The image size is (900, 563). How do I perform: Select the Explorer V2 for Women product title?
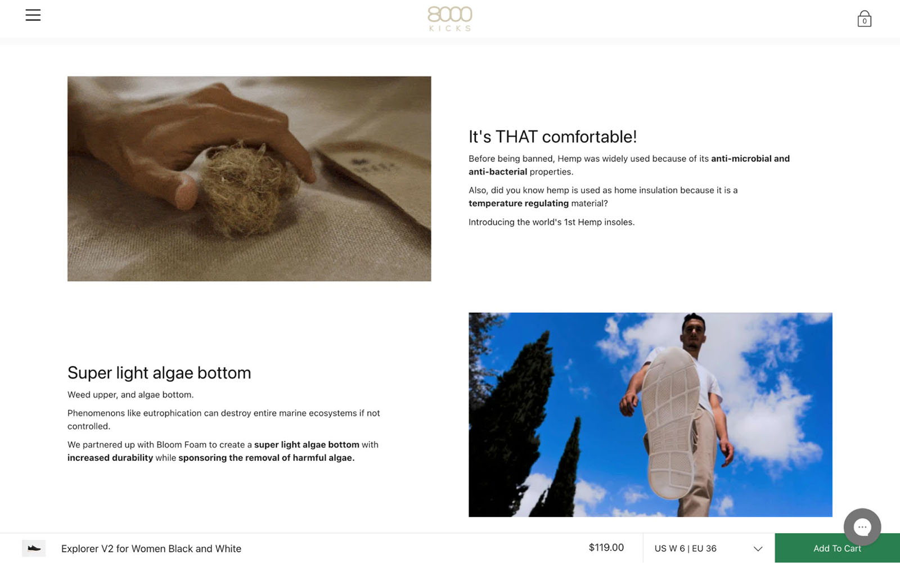point(151,548)
